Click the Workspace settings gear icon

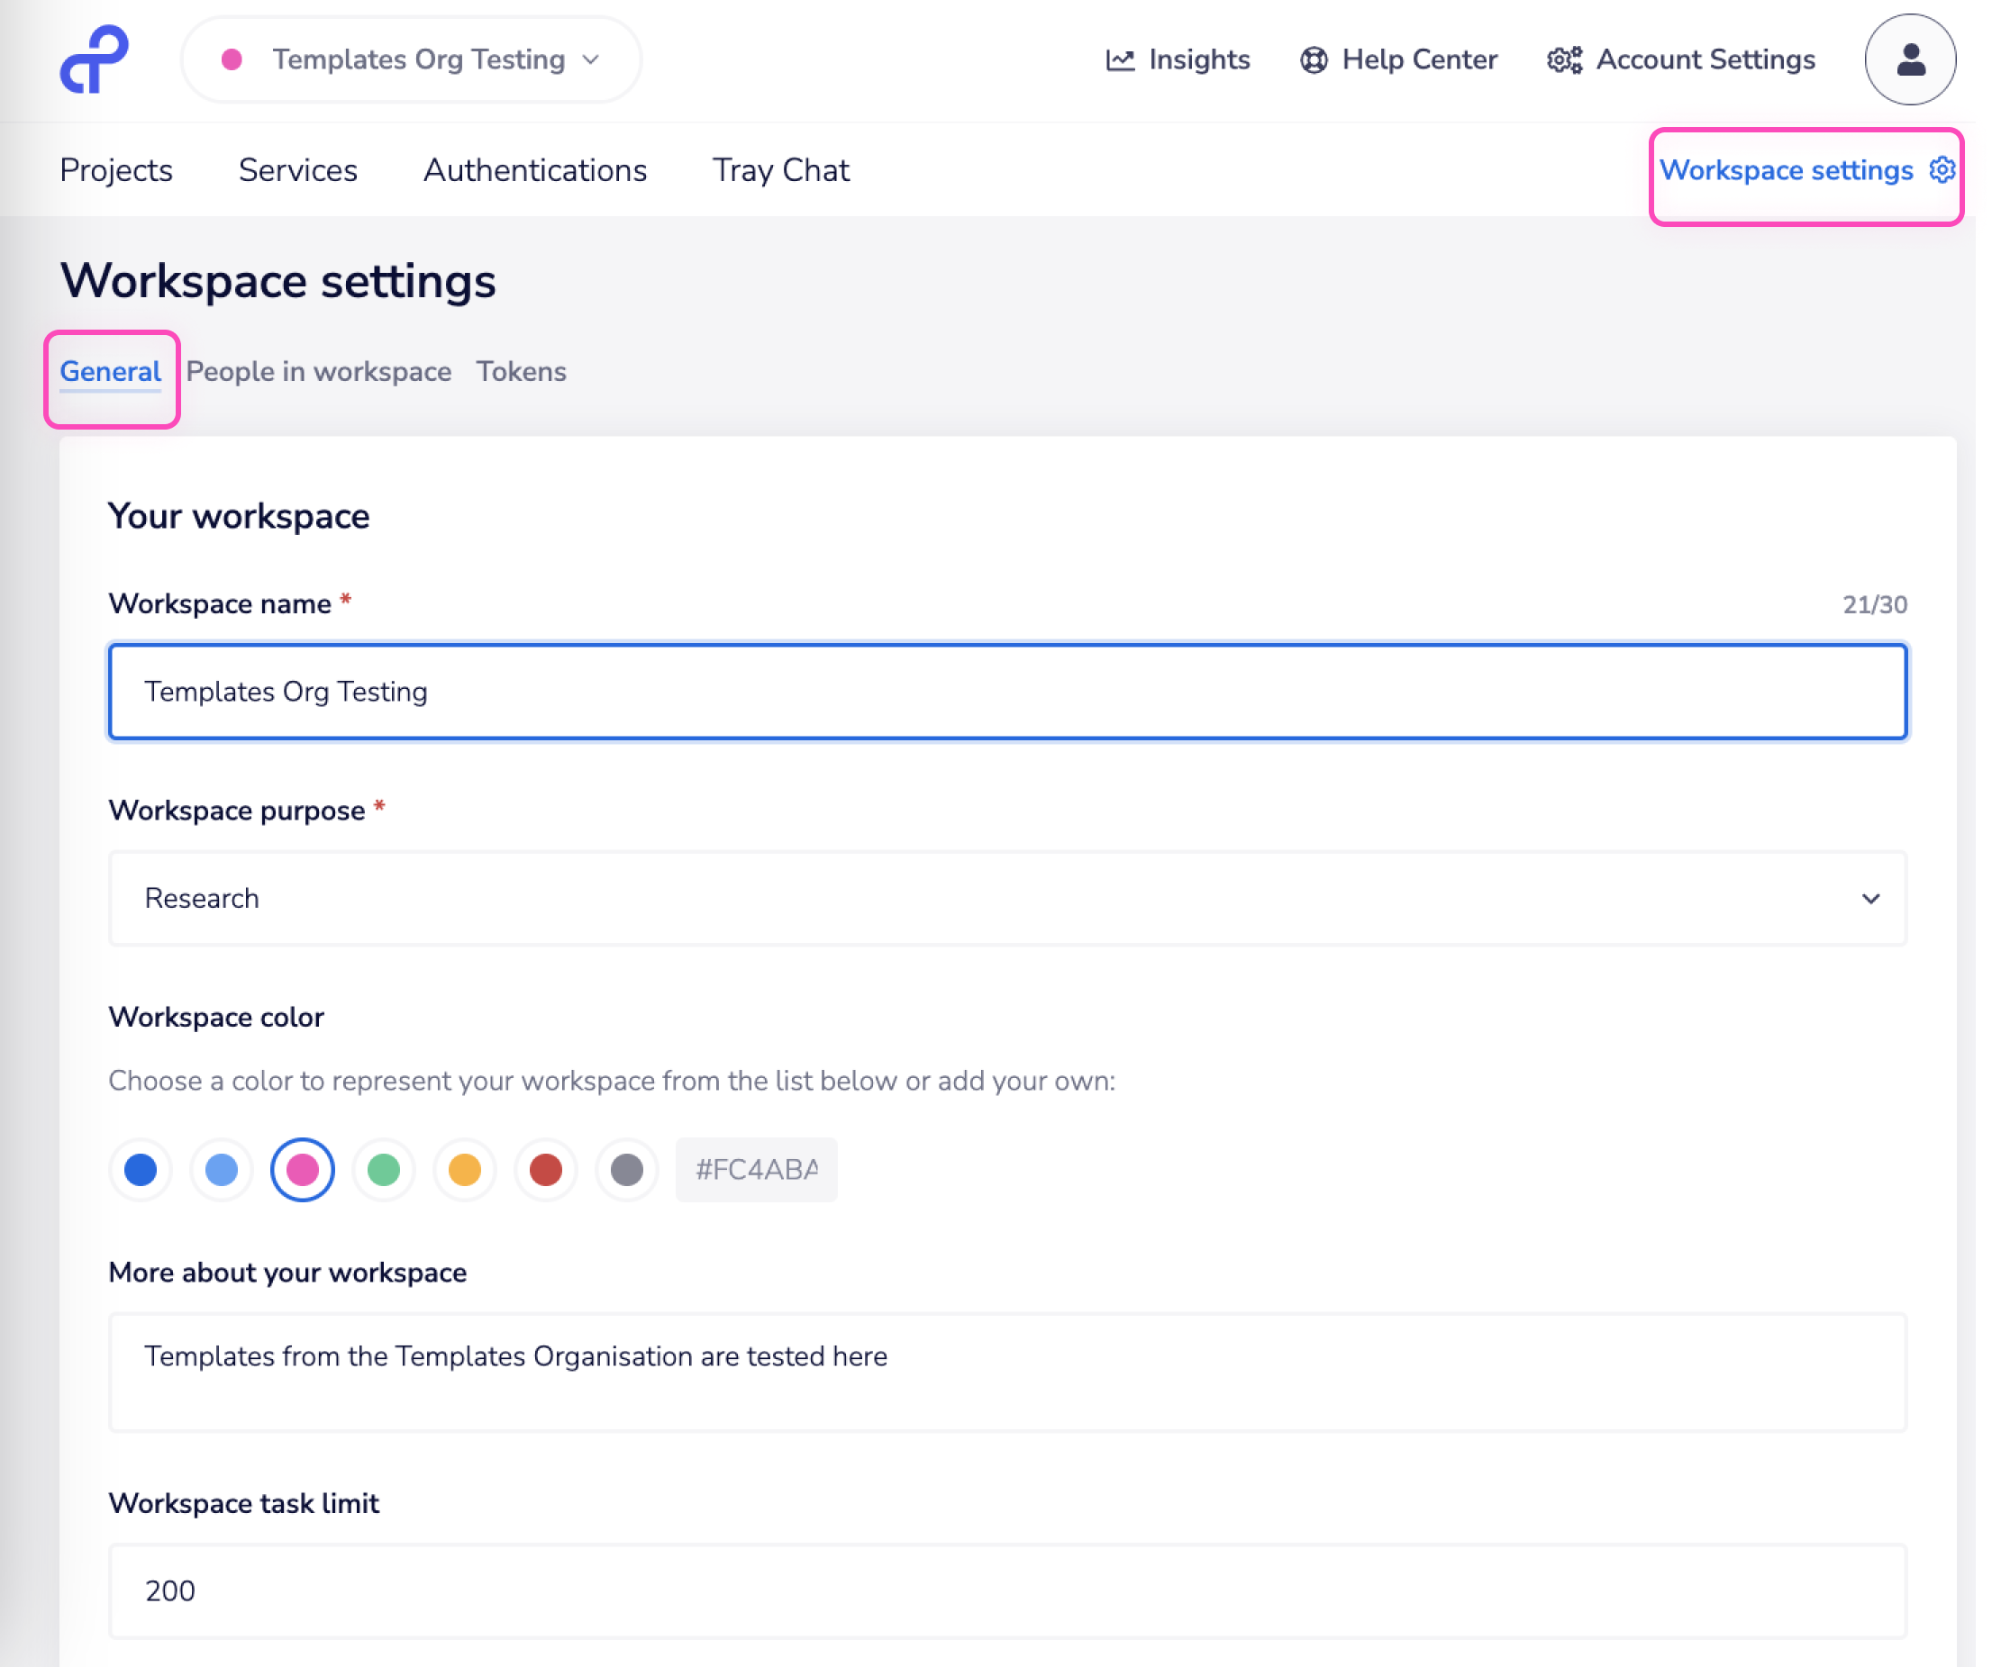click(1942, 169)
